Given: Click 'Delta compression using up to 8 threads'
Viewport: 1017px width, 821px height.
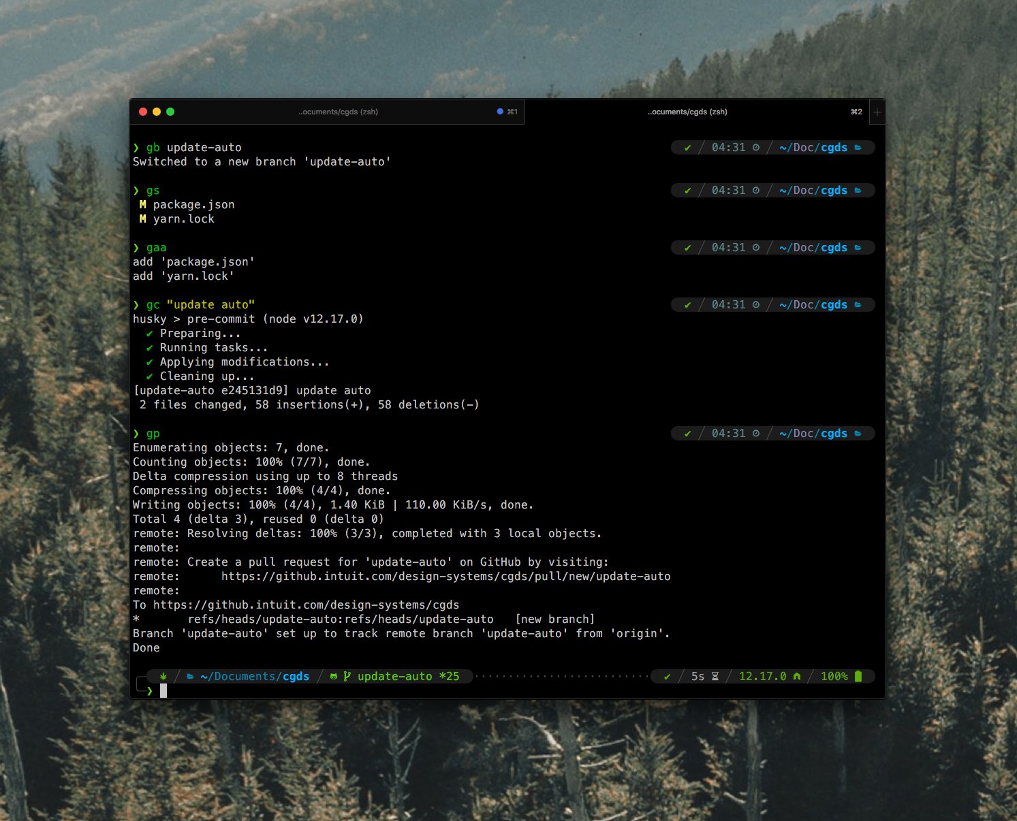Looking at the screenshot, I should point(266,476).
